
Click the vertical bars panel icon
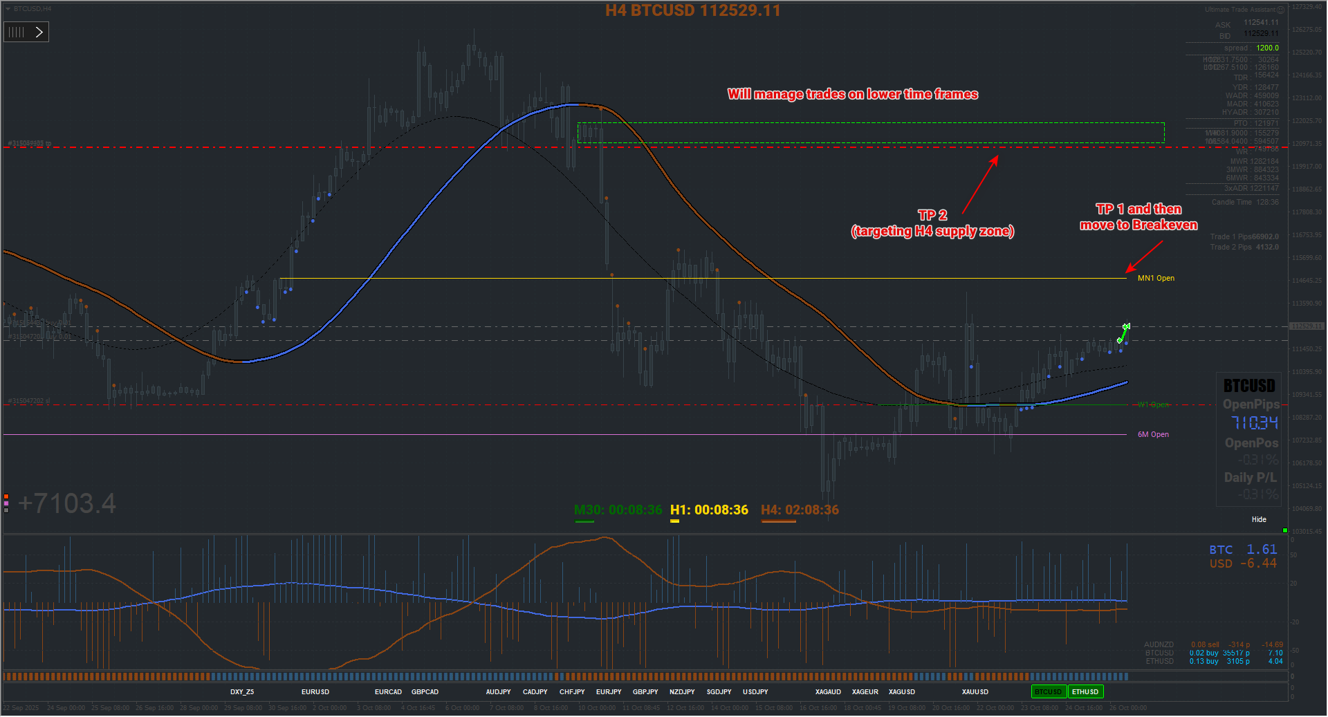pyautogui.click(x=17, y=32)
